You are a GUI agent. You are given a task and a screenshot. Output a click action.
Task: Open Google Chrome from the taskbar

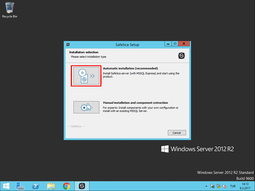66,186
